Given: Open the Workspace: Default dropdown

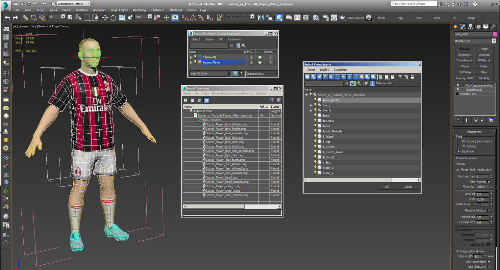Looking at the screenshot, I should click(74, 4).
